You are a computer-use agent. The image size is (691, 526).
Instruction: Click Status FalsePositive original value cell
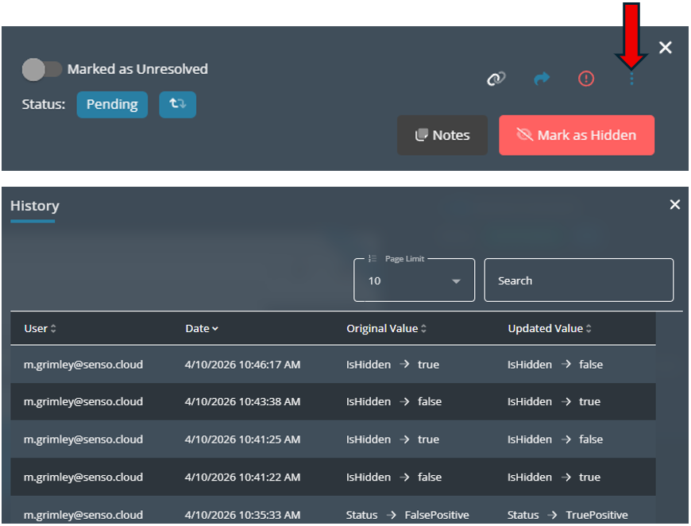[407, 515]
